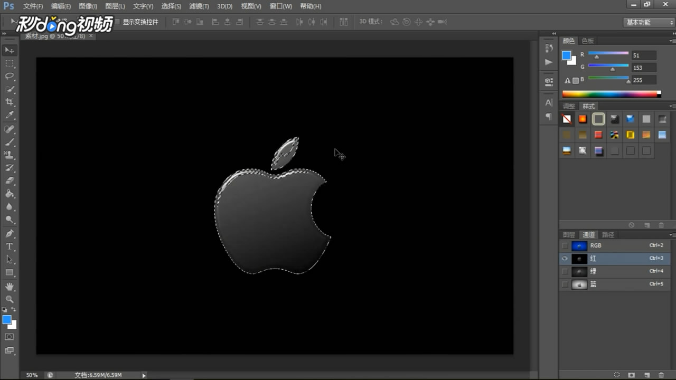Open the History panel icon
This screenshot has width=676, height=380.
549,48
